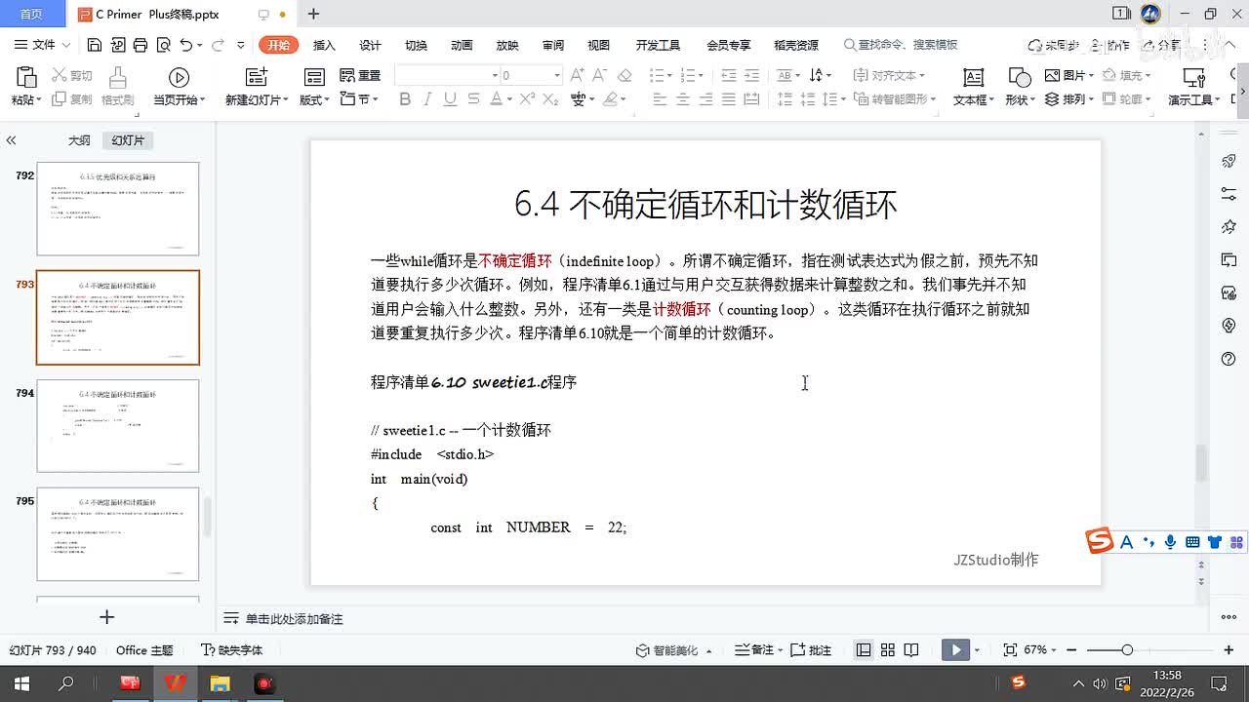Screen dimensions: 1249x702
Task: Open the Review (审阅) tab
Action: click(x=553, y=45)
